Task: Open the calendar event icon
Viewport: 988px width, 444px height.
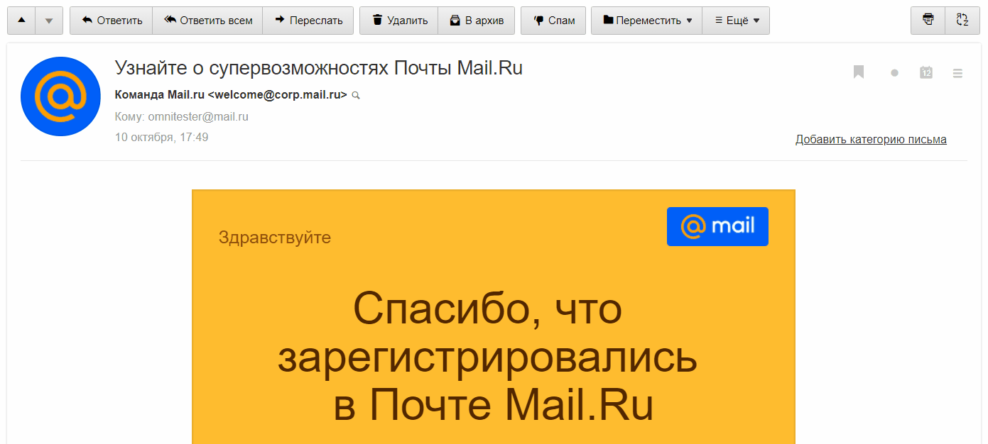Action: coord(926,72)
